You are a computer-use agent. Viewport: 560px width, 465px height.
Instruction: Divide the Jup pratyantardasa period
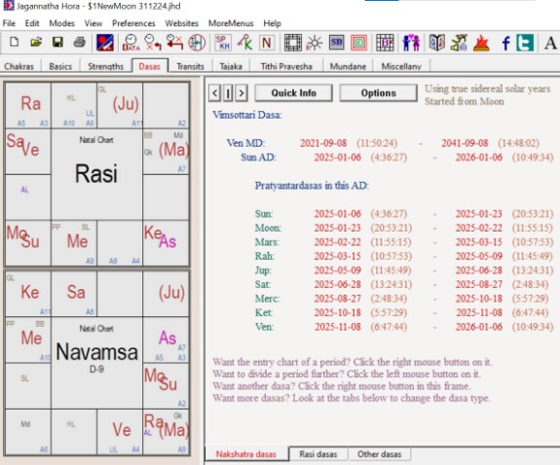point(404,270)
